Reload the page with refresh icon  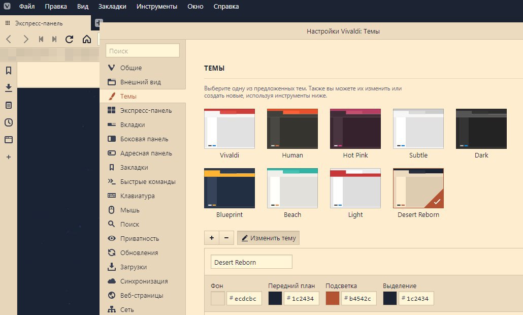(x=70, y=39)
